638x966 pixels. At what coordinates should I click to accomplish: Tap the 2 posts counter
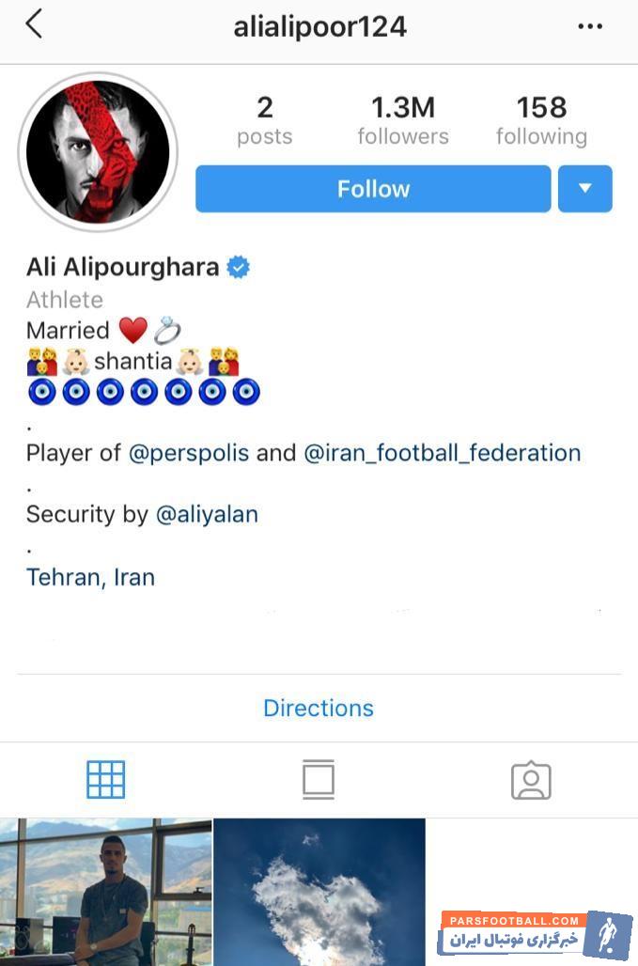tap(265, 120)
